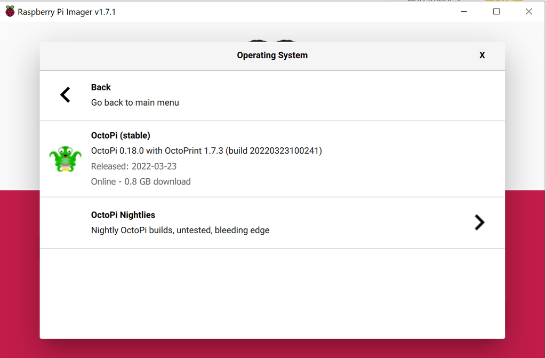Close the Operating System dialog with X
This screenshot has height=358, width=546.
(x=482, y=55)
